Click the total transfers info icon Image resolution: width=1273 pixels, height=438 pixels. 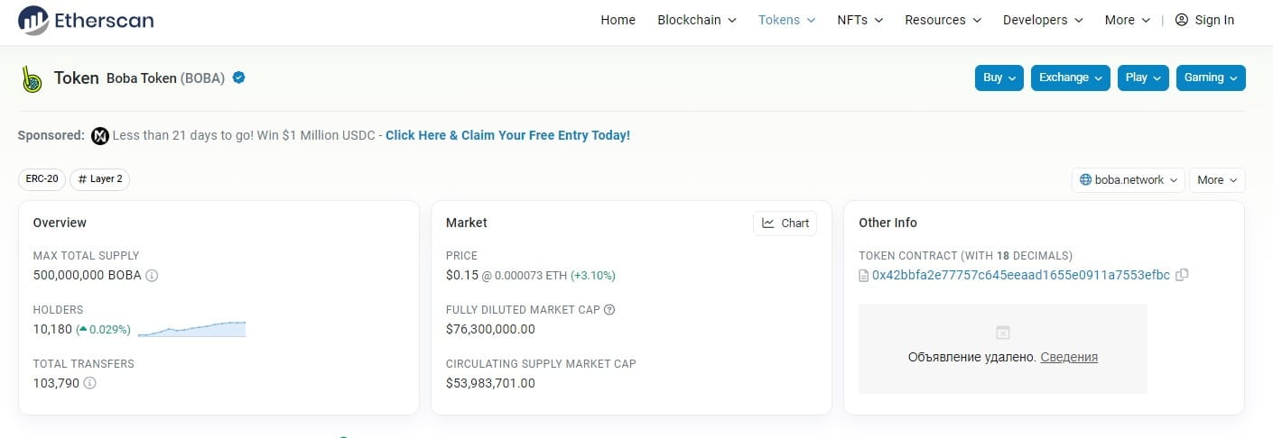coord(90,383)
